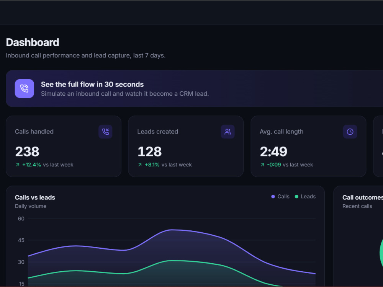This screenshot has height=287, width=383.
Task: Click the 'Call outcomes' panel title
Action: click(362, 197)
